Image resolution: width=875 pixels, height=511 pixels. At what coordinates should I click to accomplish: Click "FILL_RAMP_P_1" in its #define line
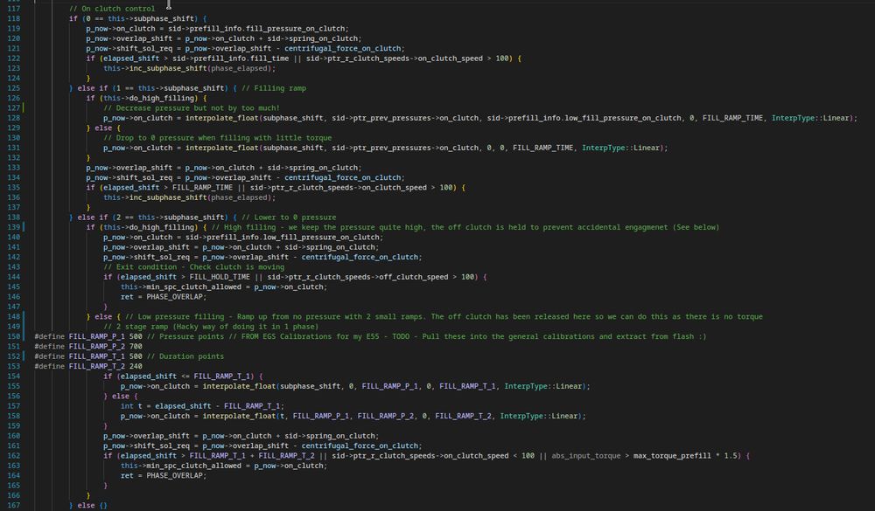[97, 337]
